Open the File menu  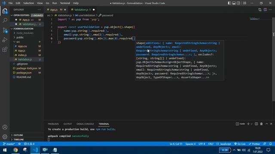10,3
